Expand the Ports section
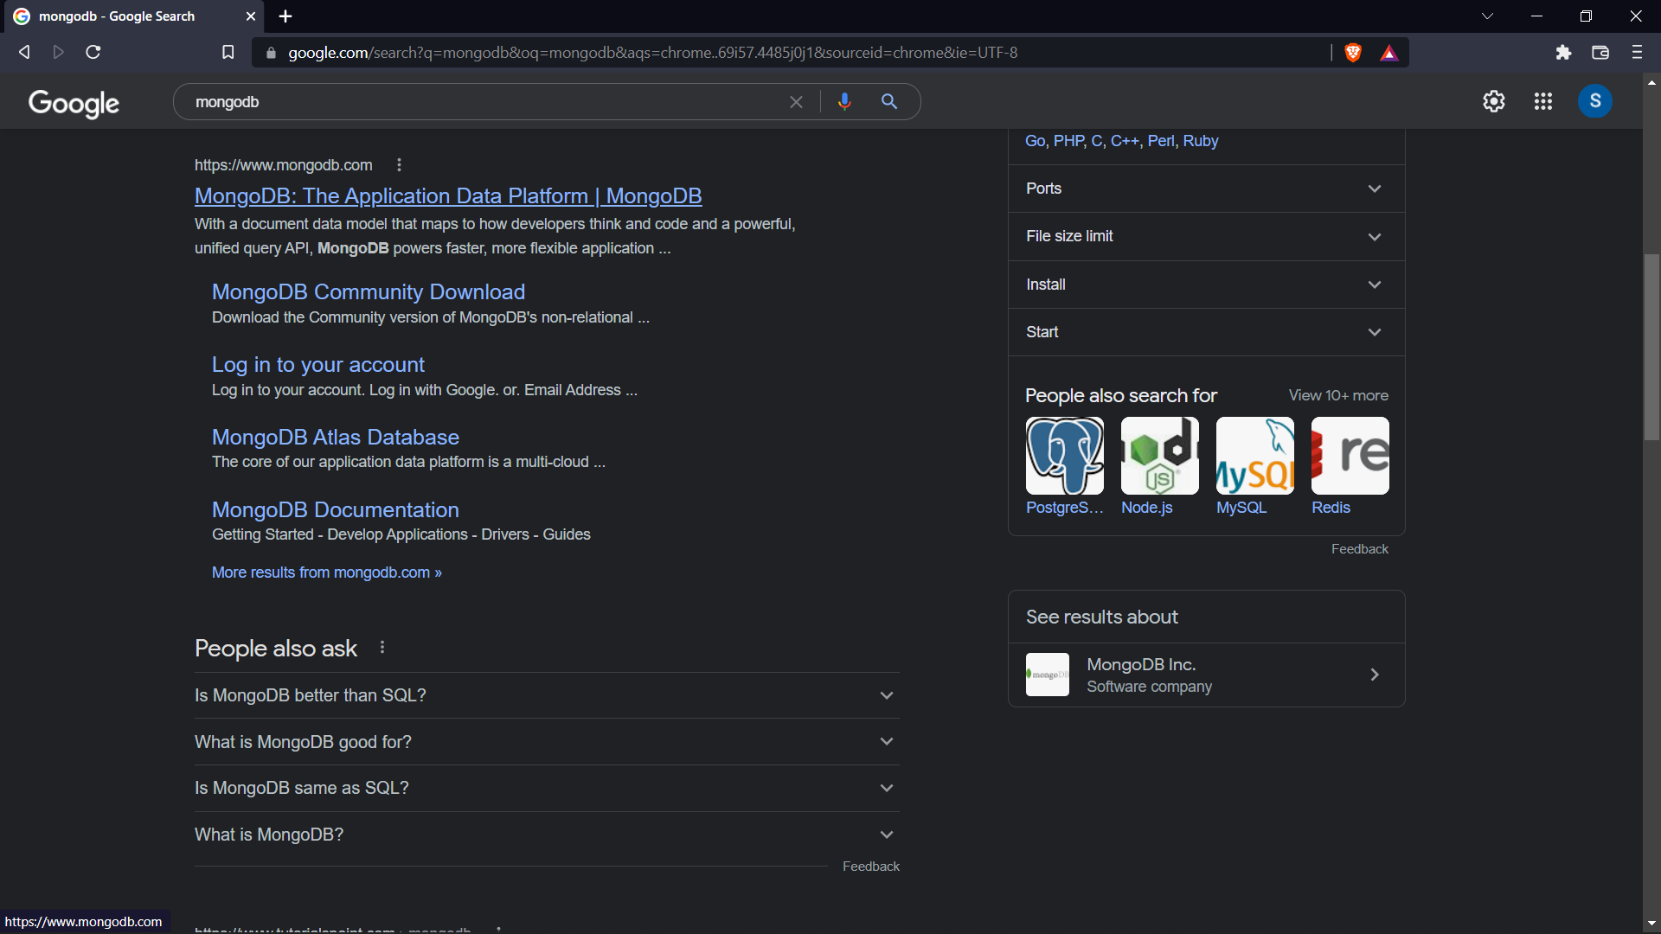Viewport: 1661px width, 934px height. click(1206, 189)
